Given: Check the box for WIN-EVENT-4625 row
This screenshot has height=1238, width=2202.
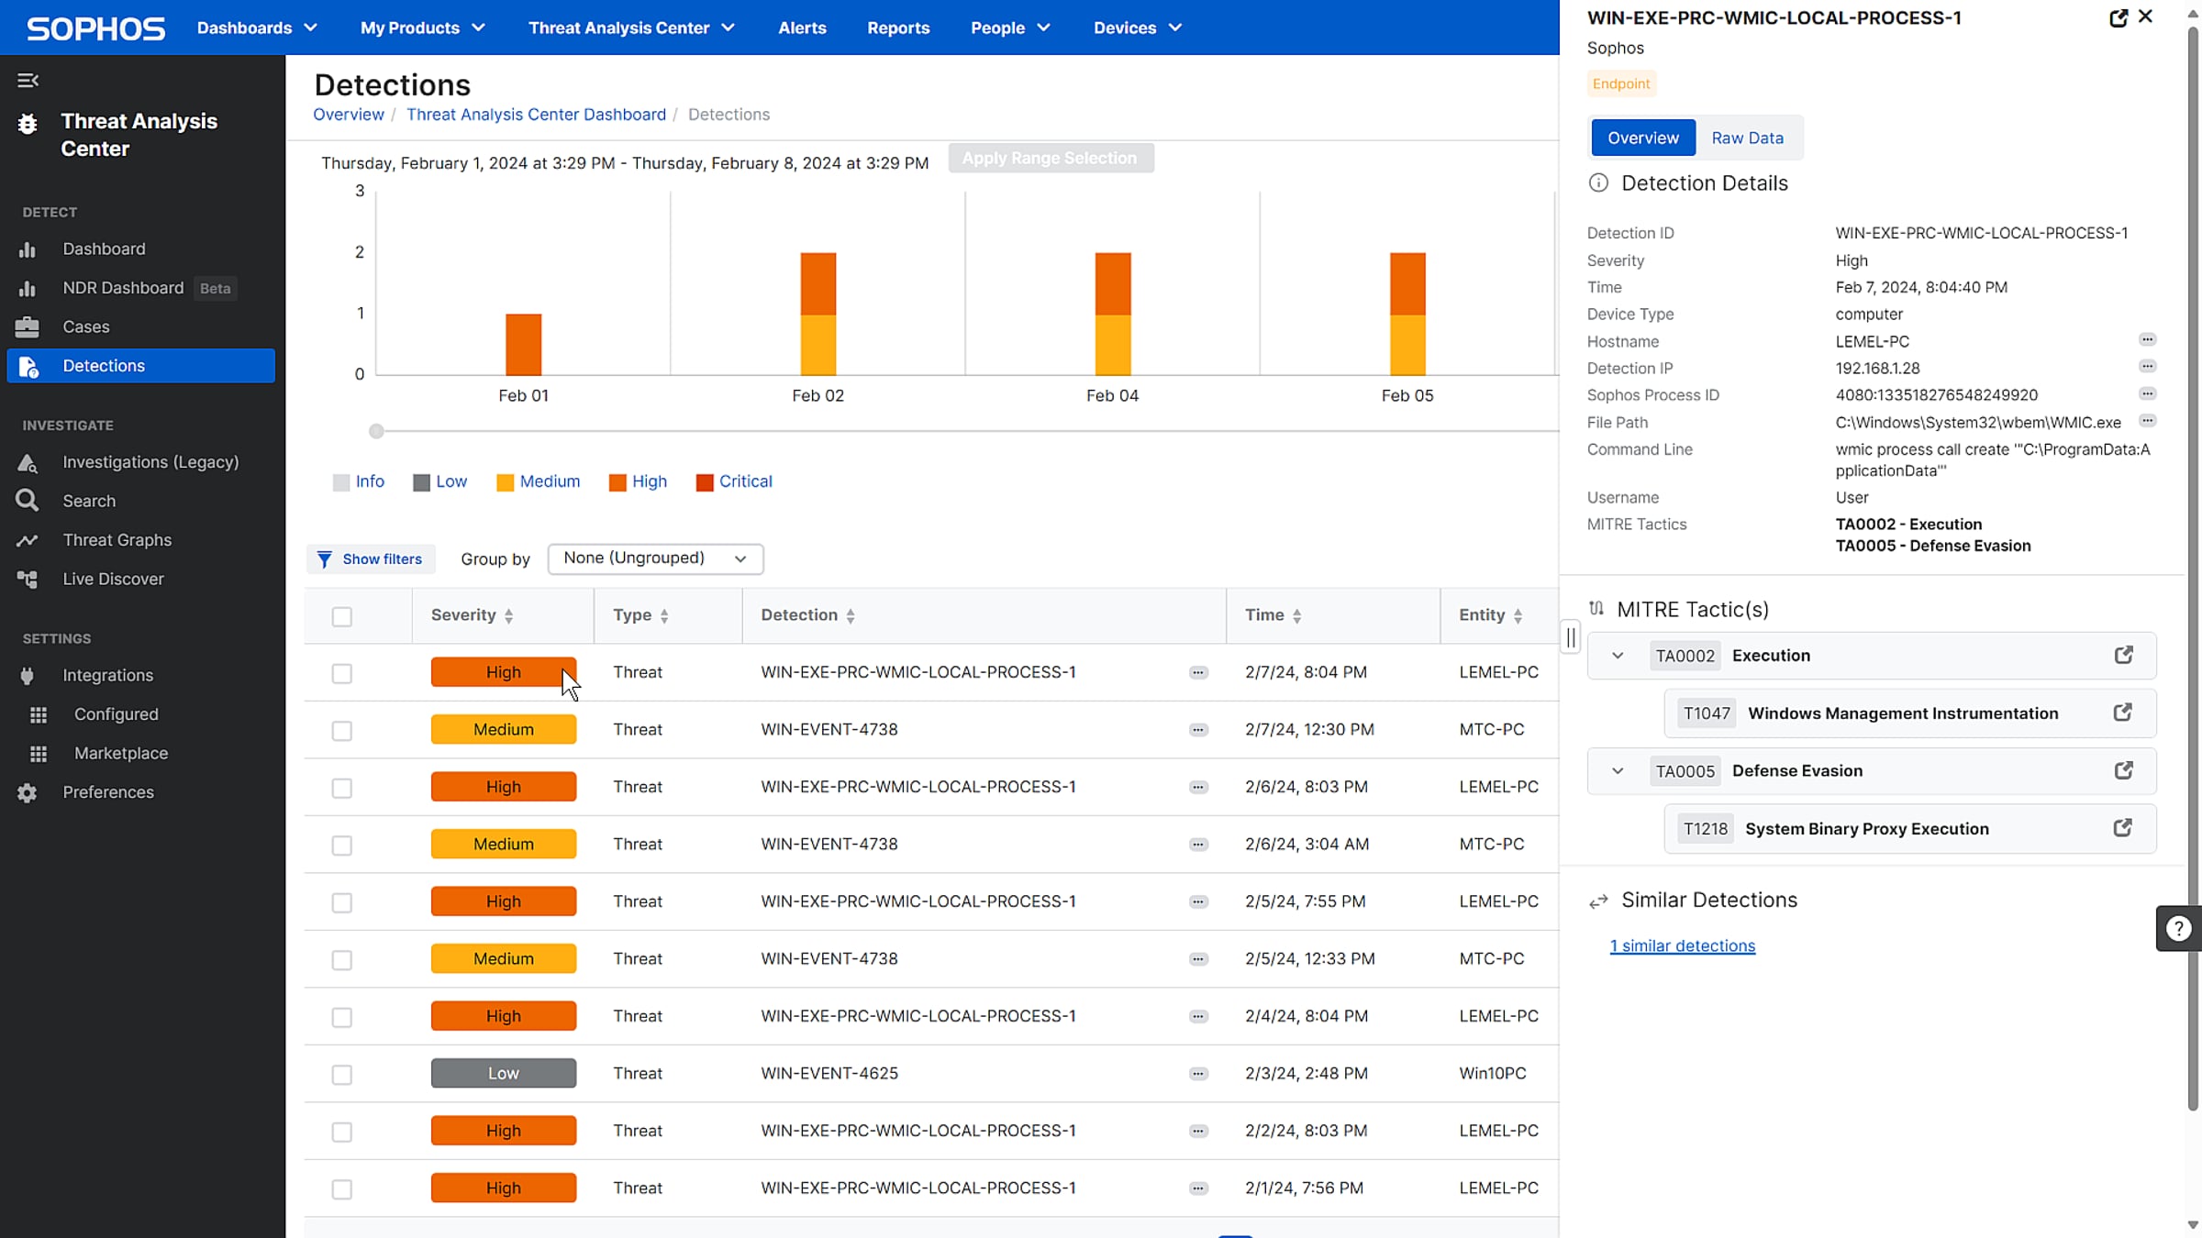Looking at the screenshot, I should (342, 1075).
